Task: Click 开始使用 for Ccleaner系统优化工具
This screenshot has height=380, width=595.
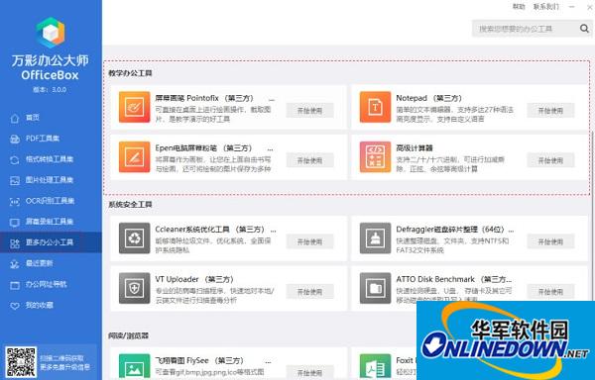Action: coord(309,241)
